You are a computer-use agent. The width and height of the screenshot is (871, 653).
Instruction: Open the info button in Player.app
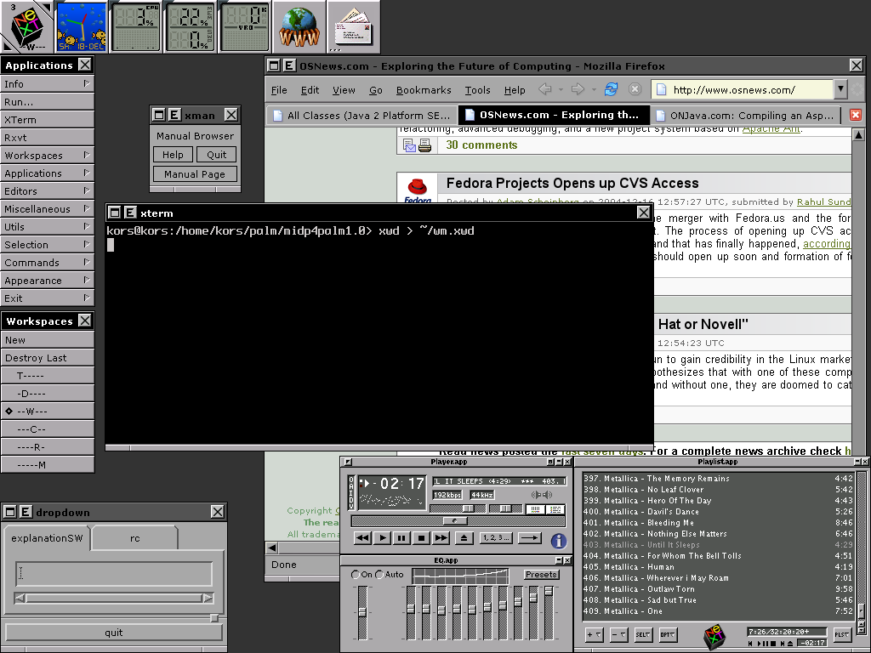558,540
